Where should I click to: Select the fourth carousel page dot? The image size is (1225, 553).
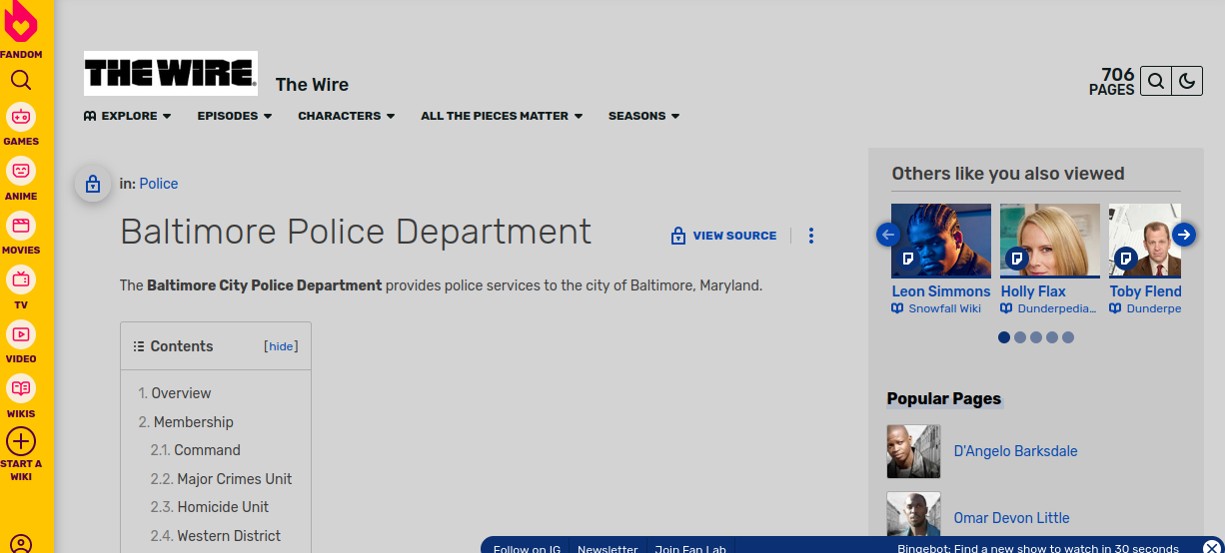pyautogui.click(x=1052, y=337)
